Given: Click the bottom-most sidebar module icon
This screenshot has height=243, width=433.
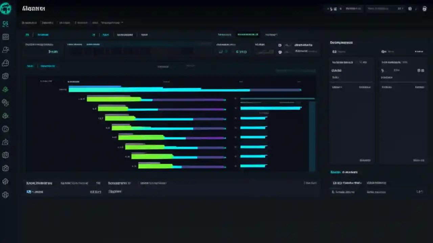Looking at the screenshot, I should 5,195.
